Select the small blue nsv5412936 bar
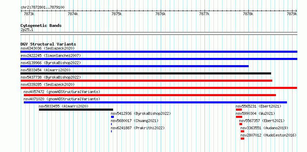 tap(112, 117)
